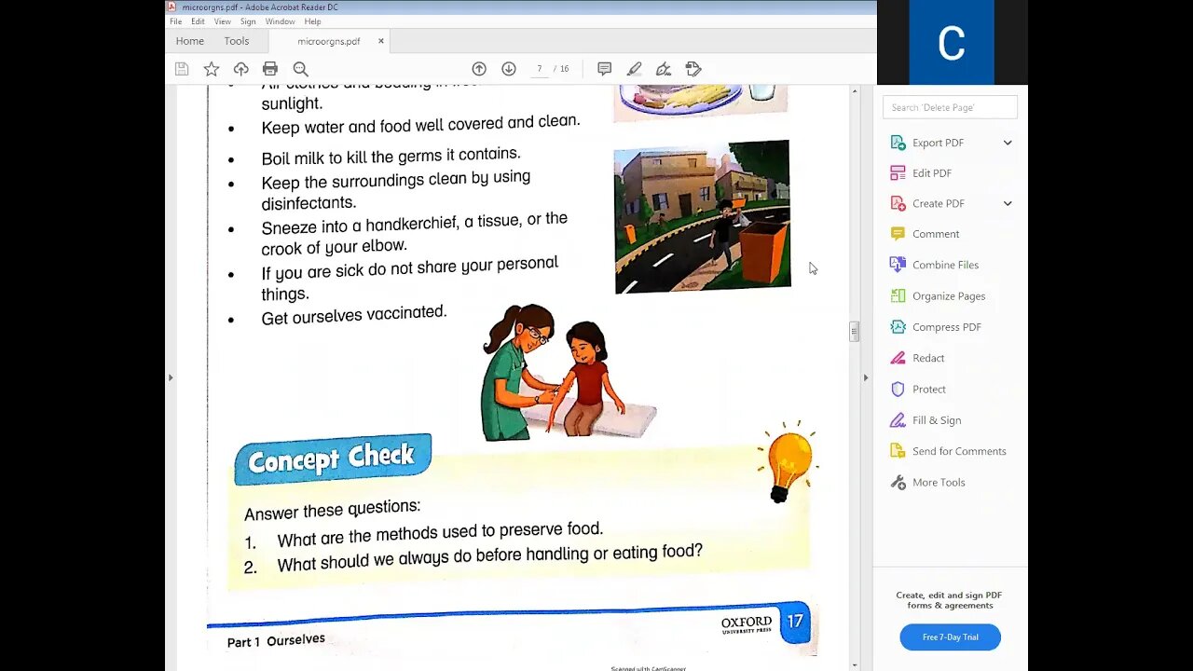
Task: Open the Combine Files label
Action: click(945, 265)
